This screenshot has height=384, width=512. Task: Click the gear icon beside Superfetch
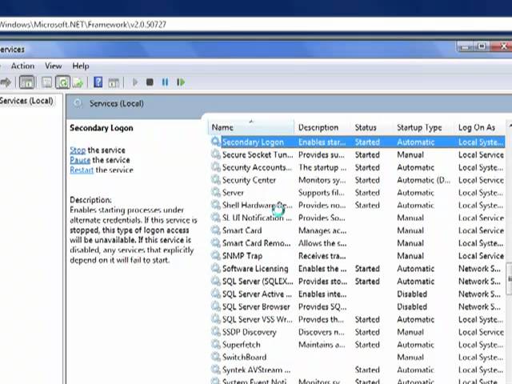pyautogui.click(x=215, y=344)
